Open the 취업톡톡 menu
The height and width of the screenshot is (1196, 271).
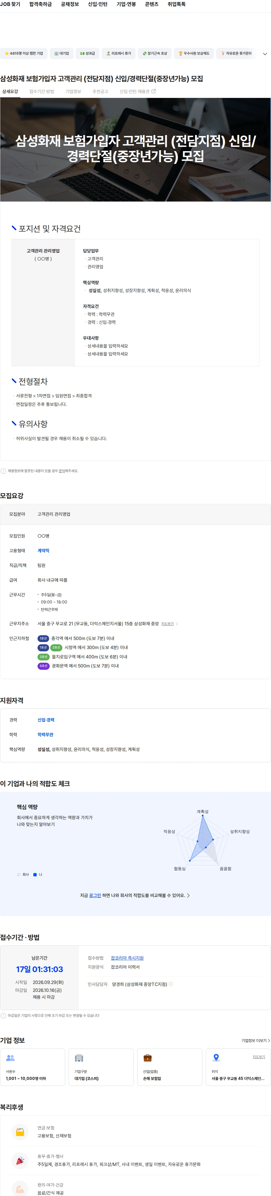click(x=176, y=4)
